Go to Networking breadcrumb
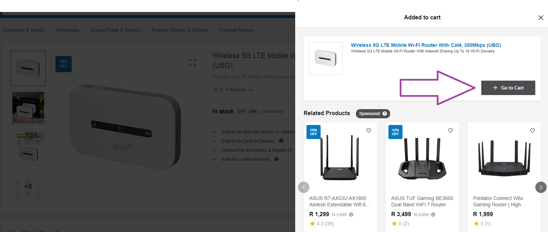Viewport: 548px width, 232px height. pyautogui.click(x=67, y=30)
